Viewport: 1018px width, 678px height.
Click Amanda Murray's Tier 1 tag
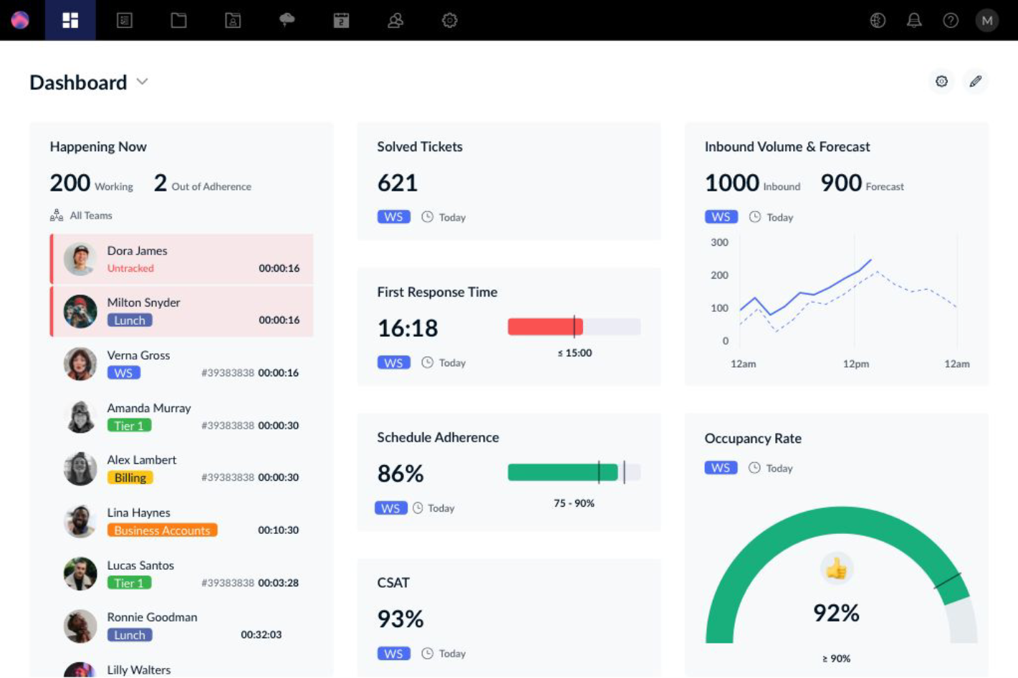click(x=129, y=425)
